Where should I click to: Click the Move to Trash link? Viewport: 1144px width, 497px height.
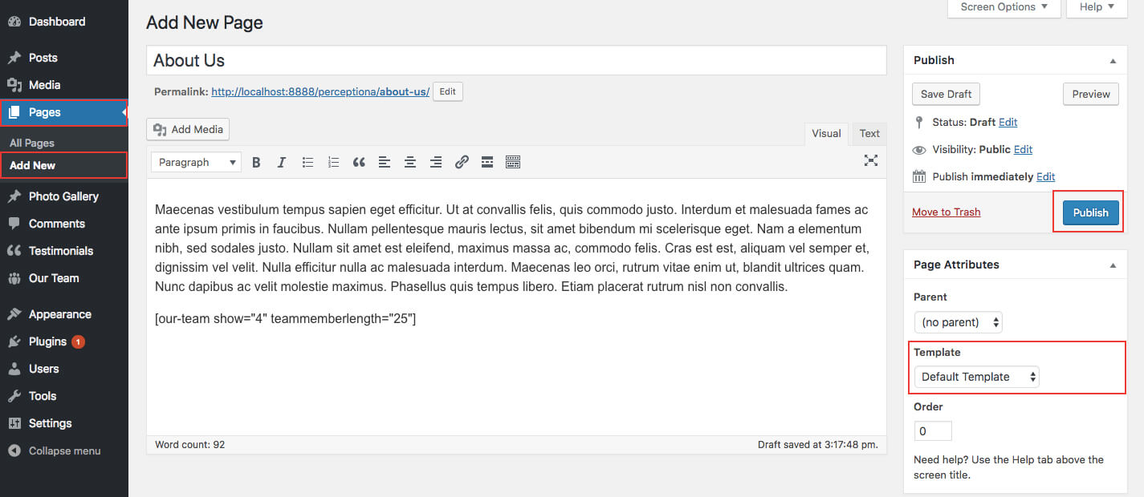coord(946,212)
